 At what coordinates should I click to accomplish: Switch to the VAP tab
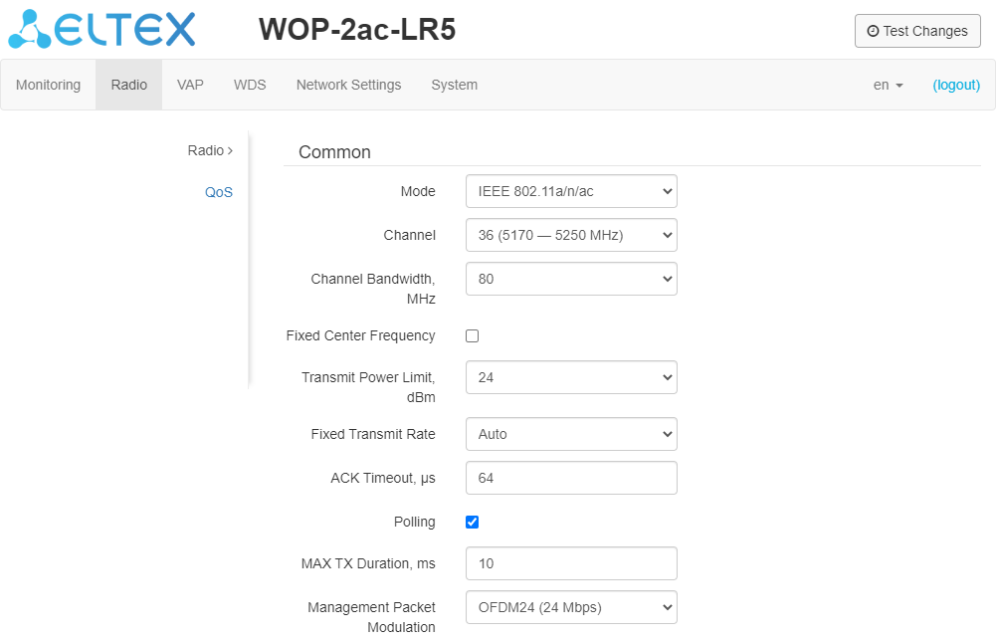click(x=190, y=85)
